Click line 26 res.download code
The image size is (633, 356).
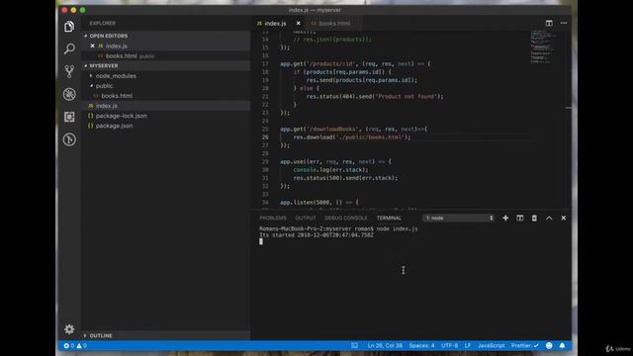pos(352,137)
